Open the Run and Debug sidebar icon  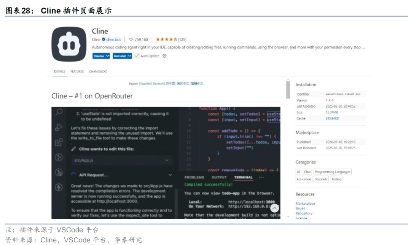click(59, 127)
